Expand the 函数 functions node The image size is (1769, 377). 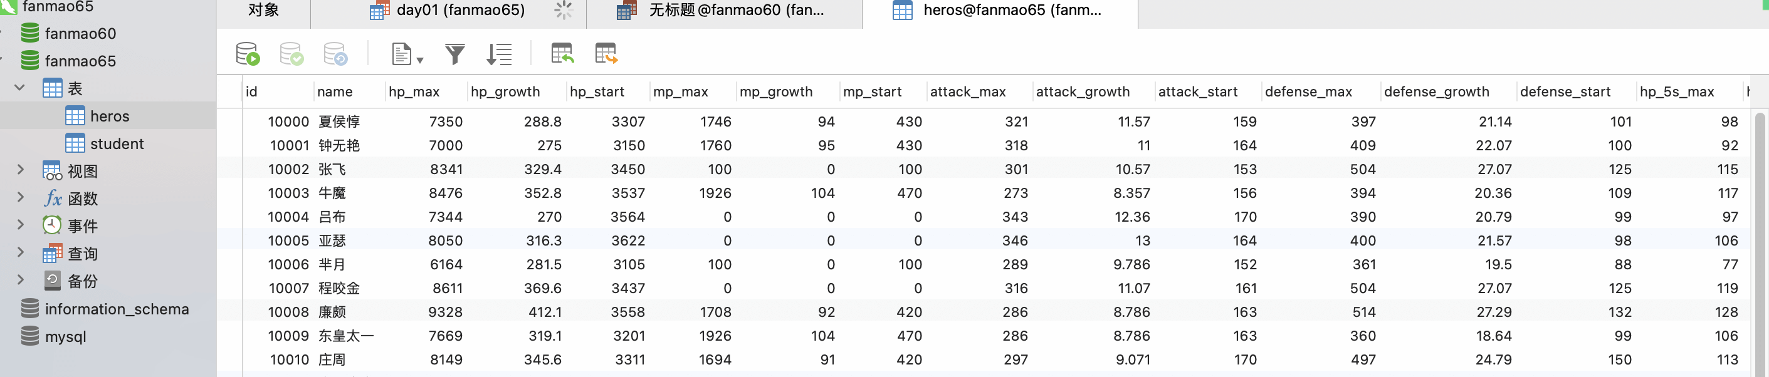pyautogui.click(x=20, y=197)
